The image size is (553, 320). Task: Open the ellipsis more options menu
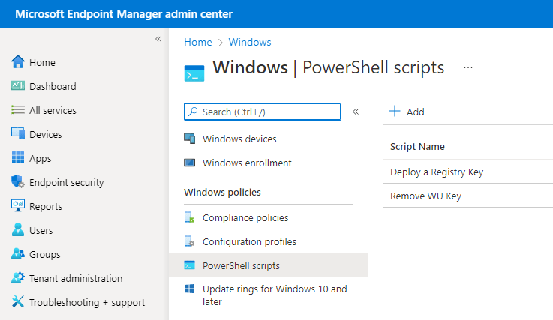(x=468, y=67)
